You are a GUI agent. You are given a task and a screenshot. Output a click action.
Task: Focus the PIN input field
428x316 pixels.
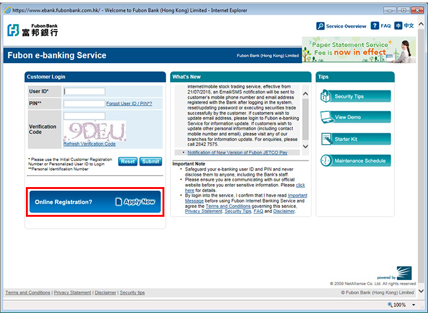(84, 104)
